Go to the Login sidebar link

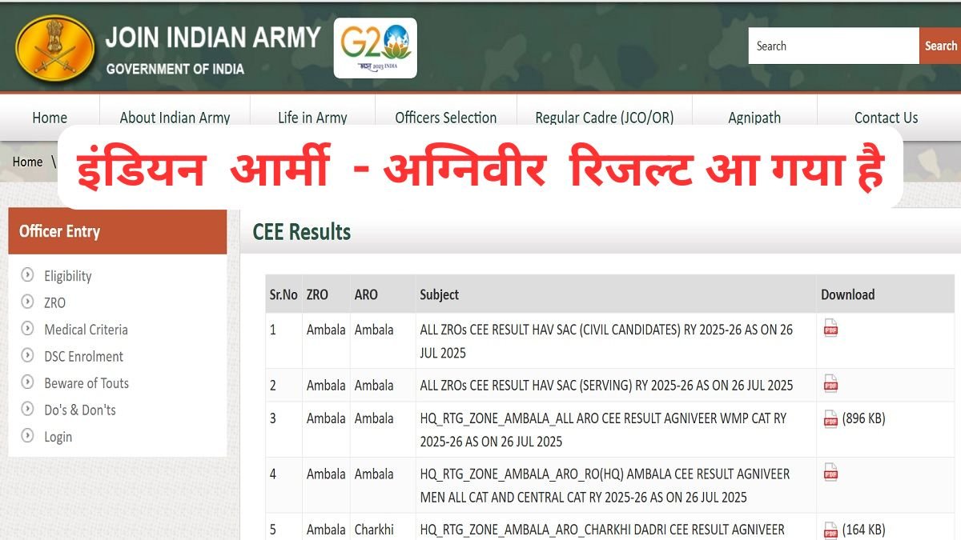pyautogui.click(x=58, y=437)
